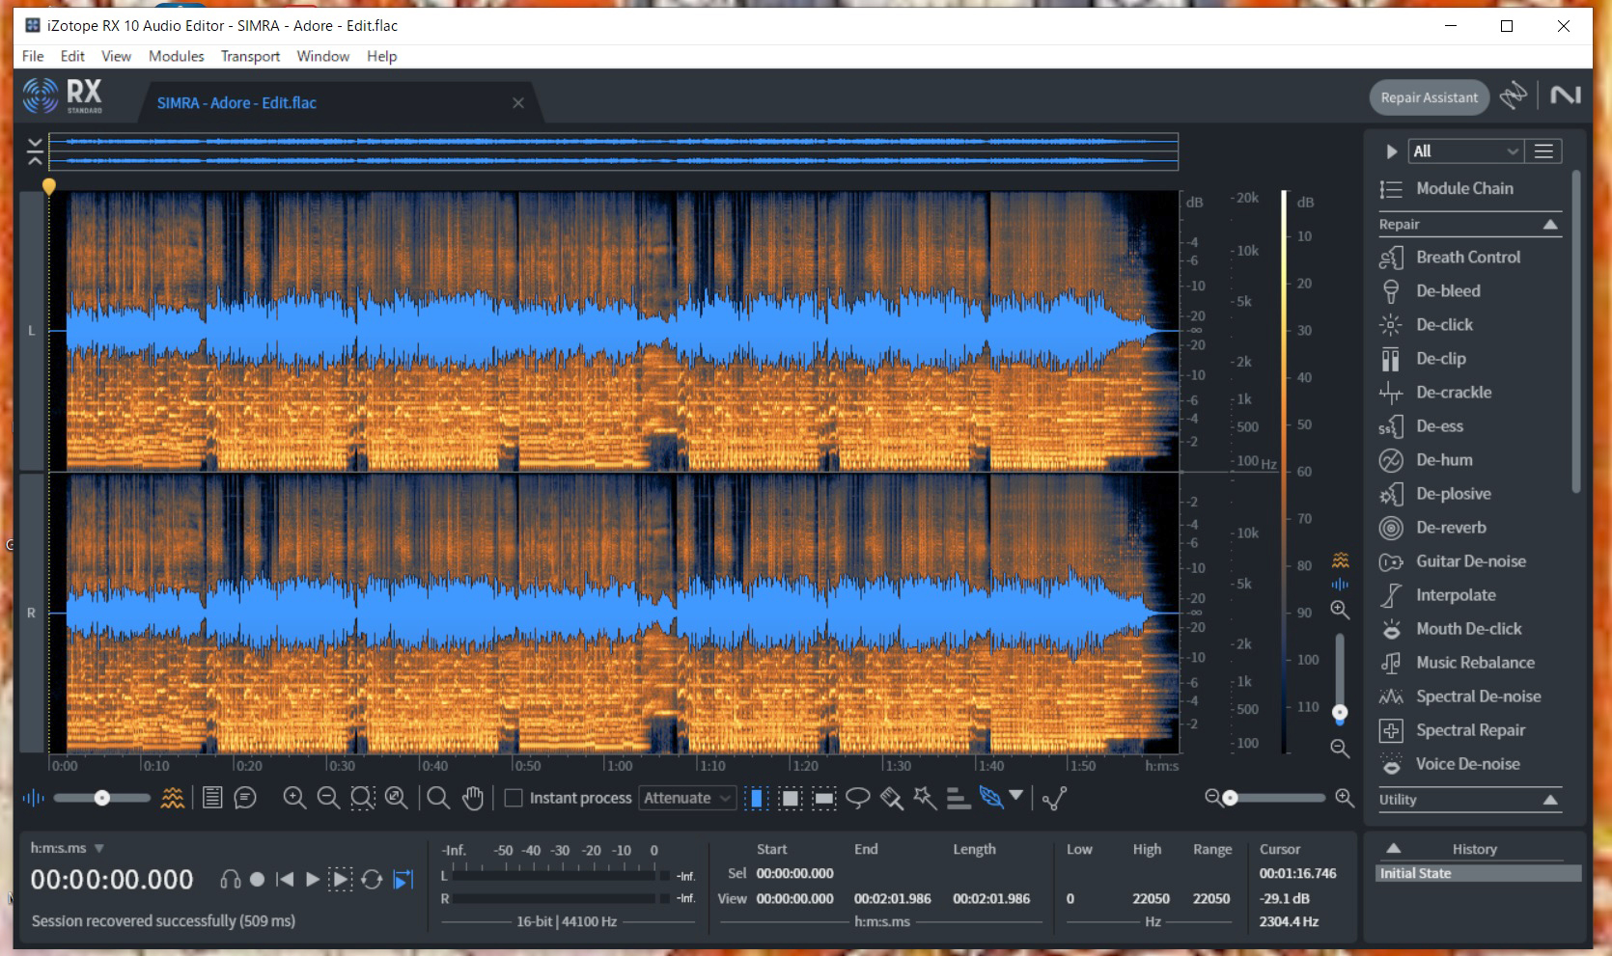Select the Brush selection tool

pos(891,798)
